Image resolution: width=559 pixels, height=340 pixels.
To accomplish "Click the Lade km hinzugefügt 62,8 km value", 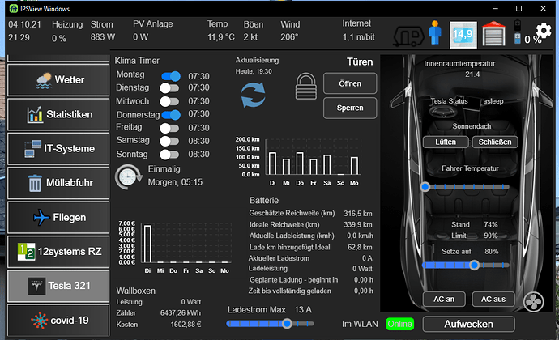I will coord(360,248).
